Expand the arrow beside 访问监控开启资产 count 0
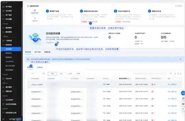The height and width of the screenshot is (121, 185). (138, 38)
